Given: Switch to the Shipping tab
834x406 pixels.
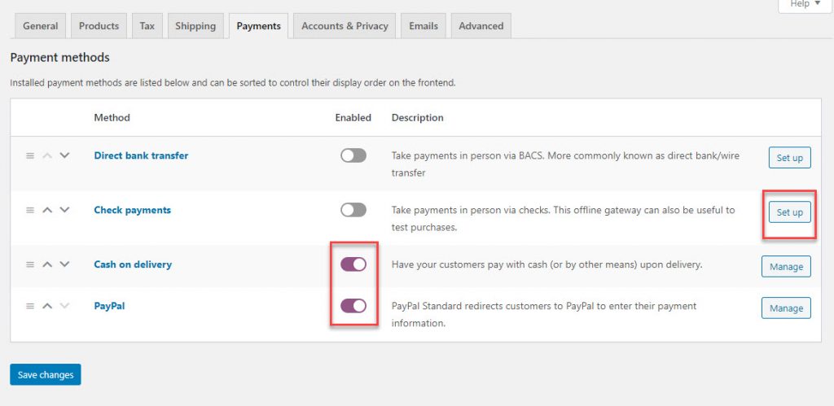Looking at the screenshot, I should 195,26.
